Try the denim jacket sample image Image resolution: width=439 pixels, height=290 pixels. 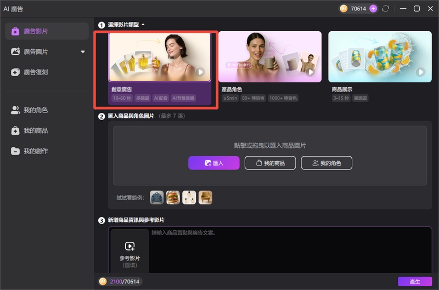click(156, 198)
